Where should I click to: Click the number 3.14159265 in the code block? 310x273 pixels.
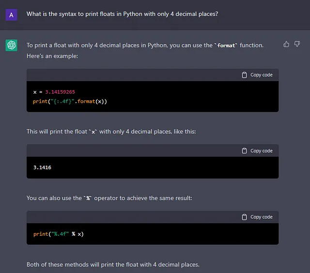pyautogui.click(x=60, y=92)
